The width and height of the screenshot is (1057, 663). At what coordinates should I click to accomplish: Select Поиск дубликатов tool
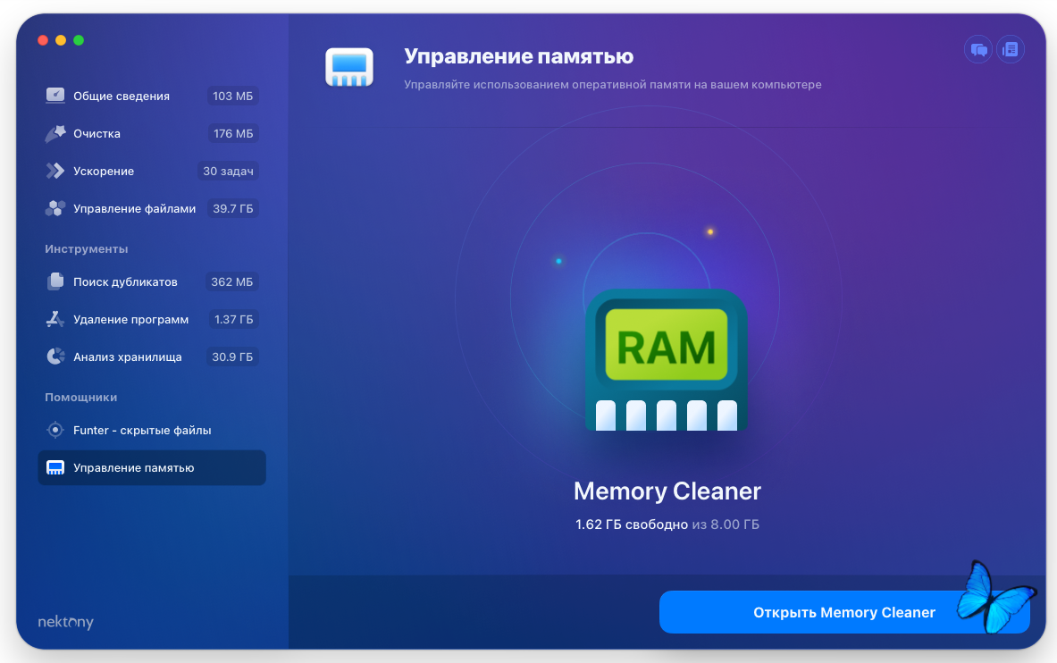[x=152, y=281]
